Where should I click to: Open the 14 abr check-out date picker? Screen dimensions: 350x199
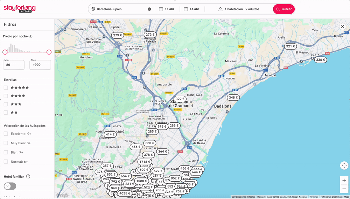click(191, 9)
